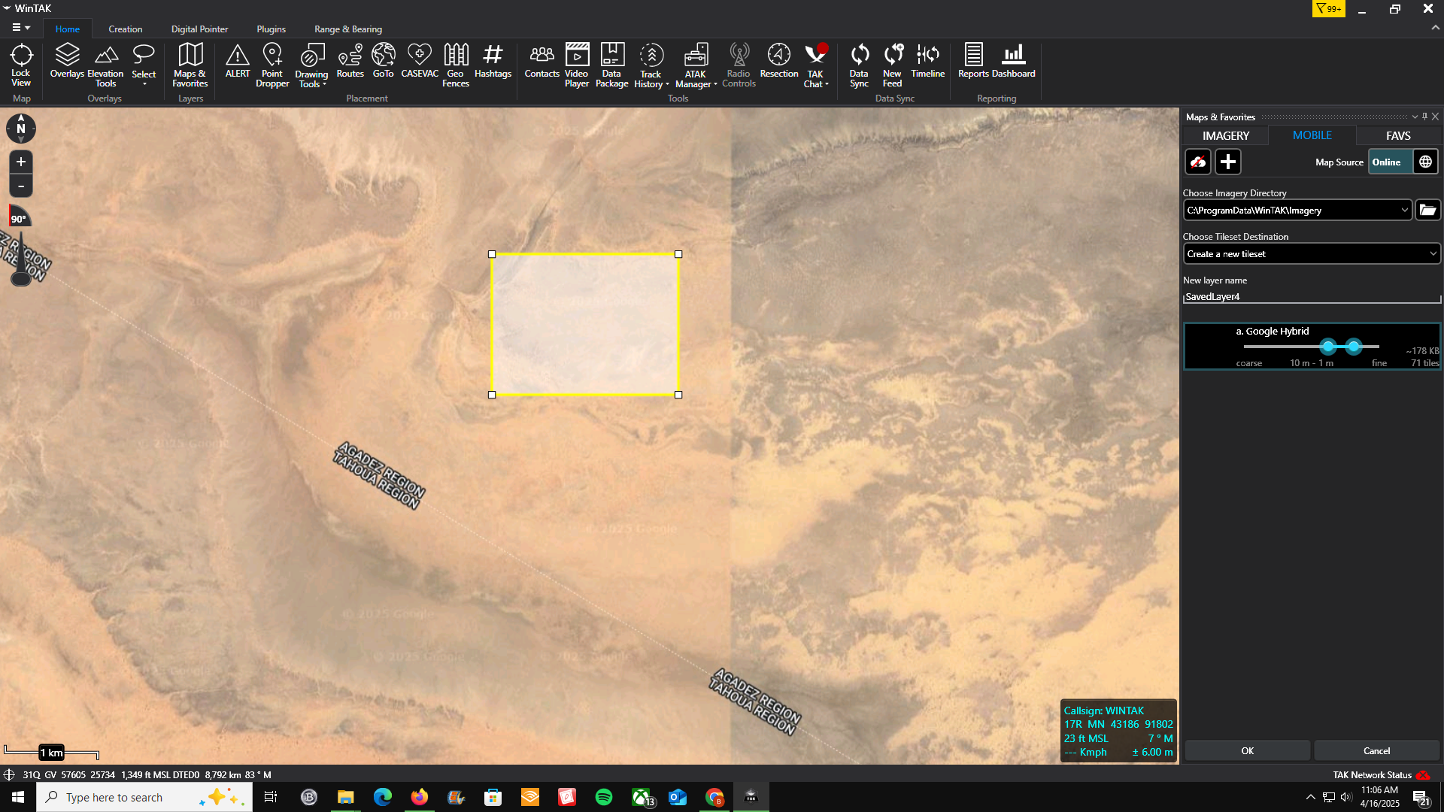Open Reports

coord(973,60)
